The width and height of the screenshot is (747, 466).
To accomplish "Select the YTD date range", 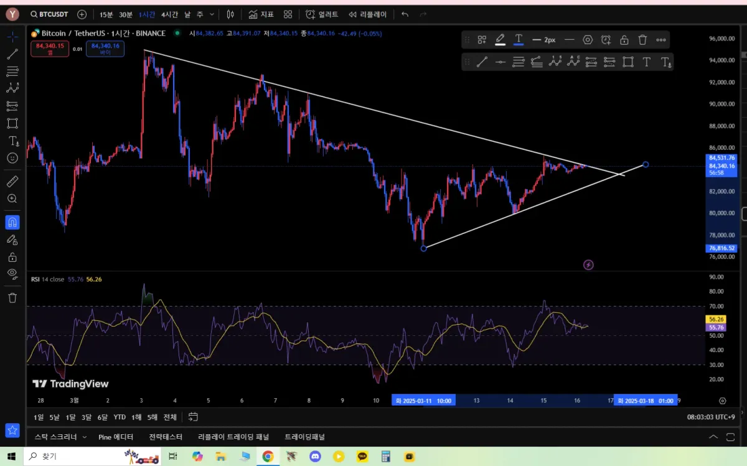I will tap(120, 417).
